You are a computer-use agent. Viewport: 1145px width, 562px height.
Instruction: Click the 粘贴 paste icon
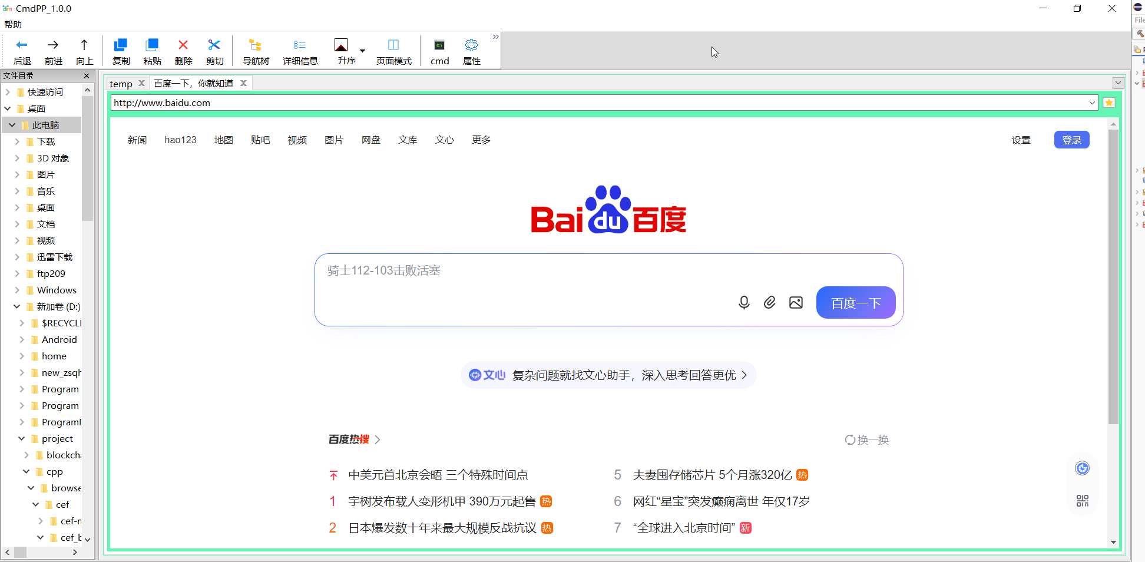pyautogui.click(x=152, y=45)
